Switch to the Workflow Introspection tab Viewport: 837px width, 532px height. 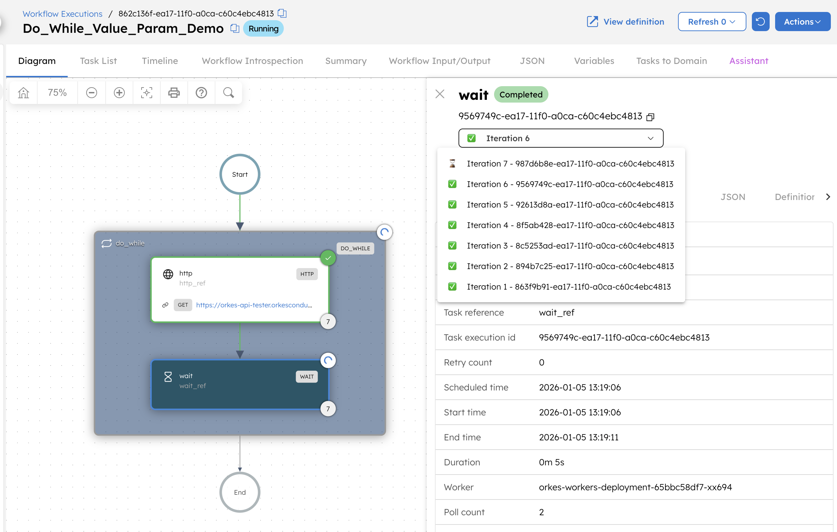(x=252, y=61)
